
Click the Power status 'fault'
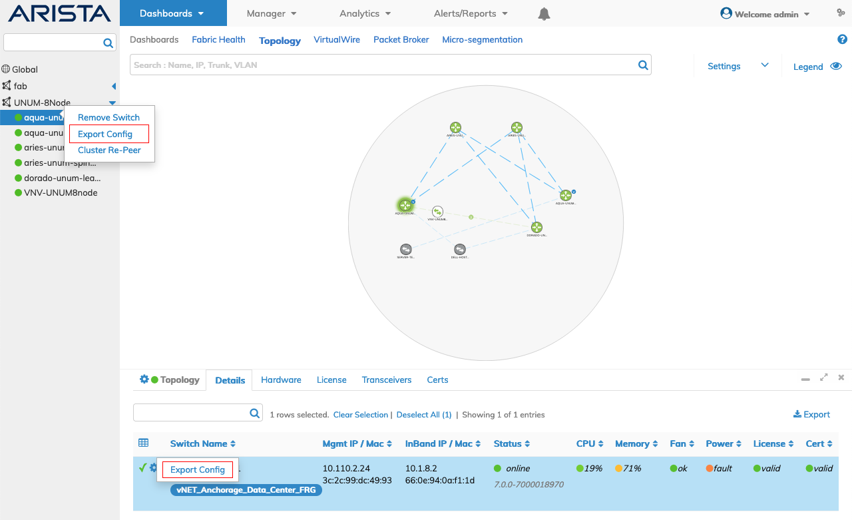pos(723,468)
